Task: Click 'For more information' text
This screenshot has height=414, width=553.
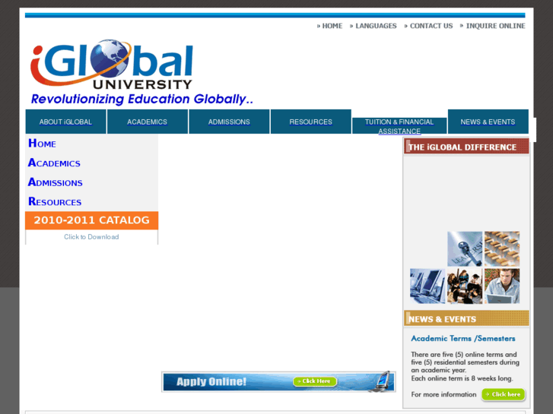Action: (x=443, y=394)
